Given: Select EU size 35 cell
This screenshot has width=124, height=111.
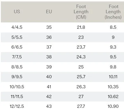Looking at the screenshot, I should pyautogui.click(x=49, y=27).
